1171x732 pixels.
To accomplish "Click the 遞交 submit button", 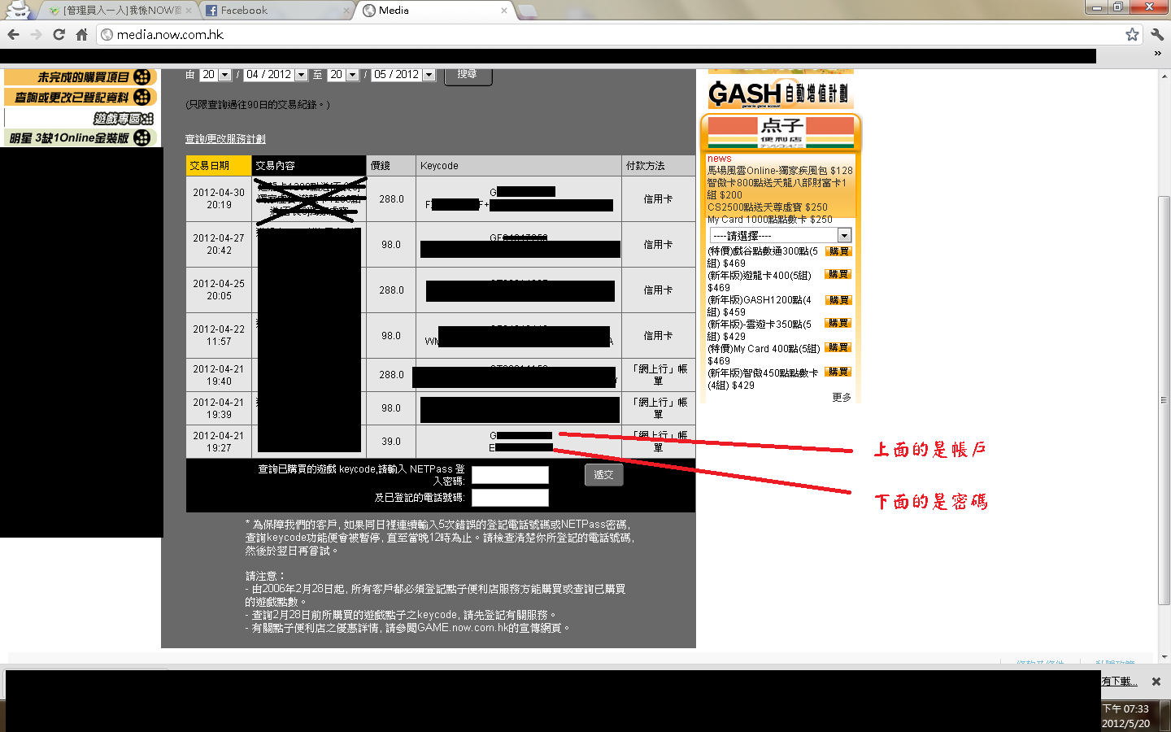I will click(x=603, y=475).
